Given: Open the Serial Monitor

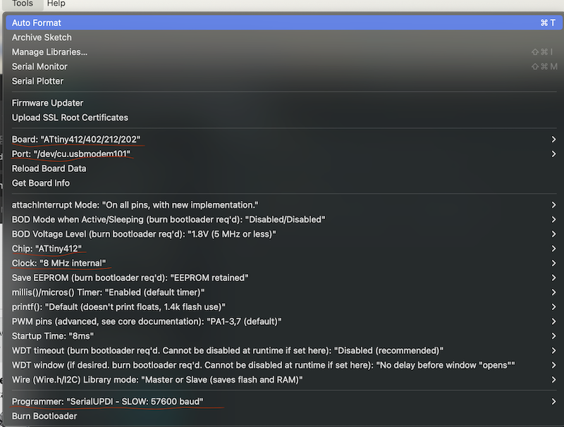Looking at the screenshot, I should click(x=39, y=66).
